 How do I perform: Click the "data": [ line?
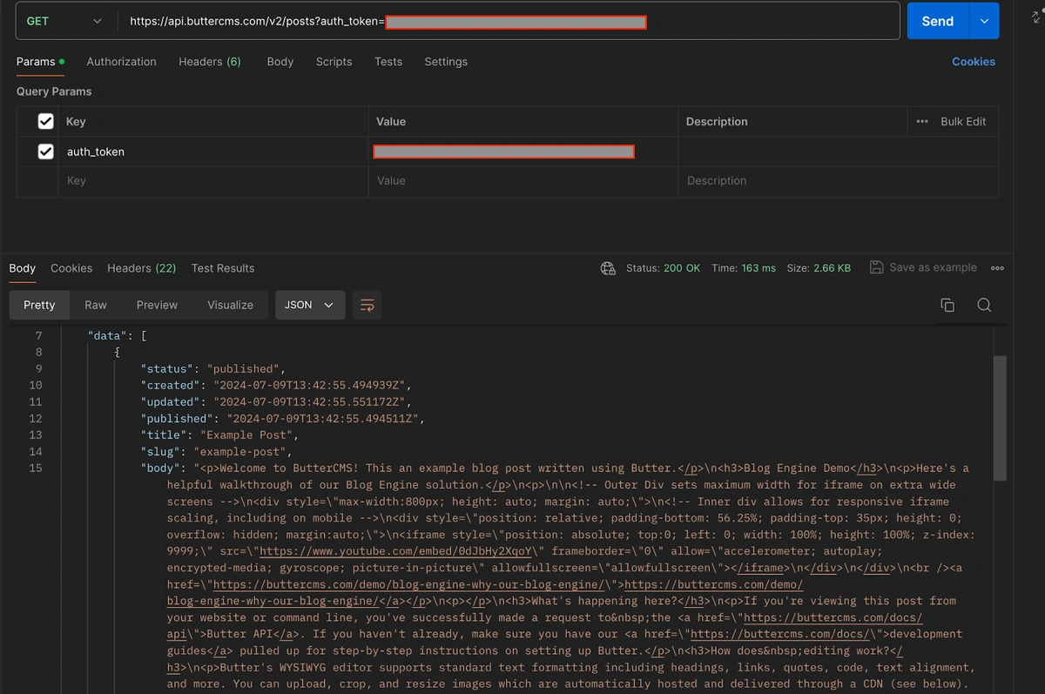(x=117, y=336)
